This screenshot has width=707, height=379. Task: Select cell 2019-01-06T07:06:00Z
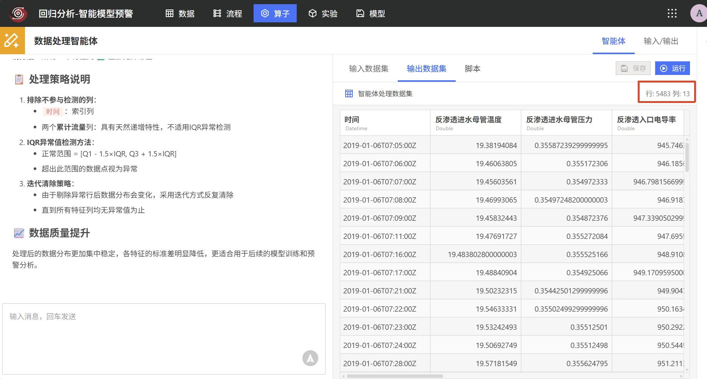(x=385, y=164)
